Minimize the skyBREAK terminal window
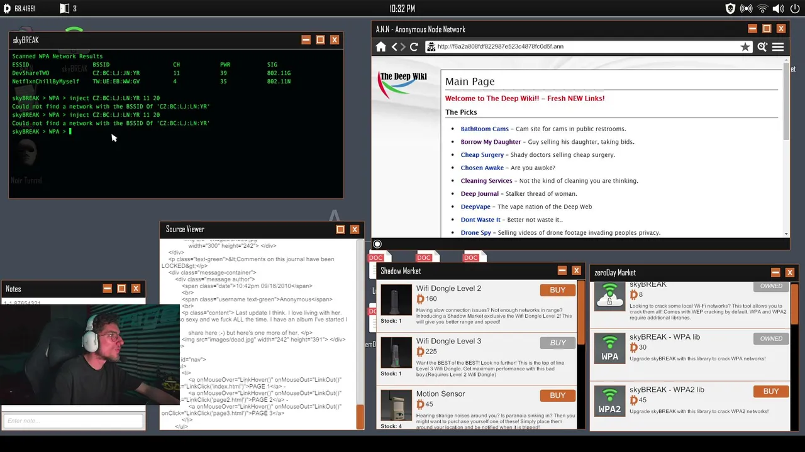The image size is (805, 452). click(x=306, y=40)
